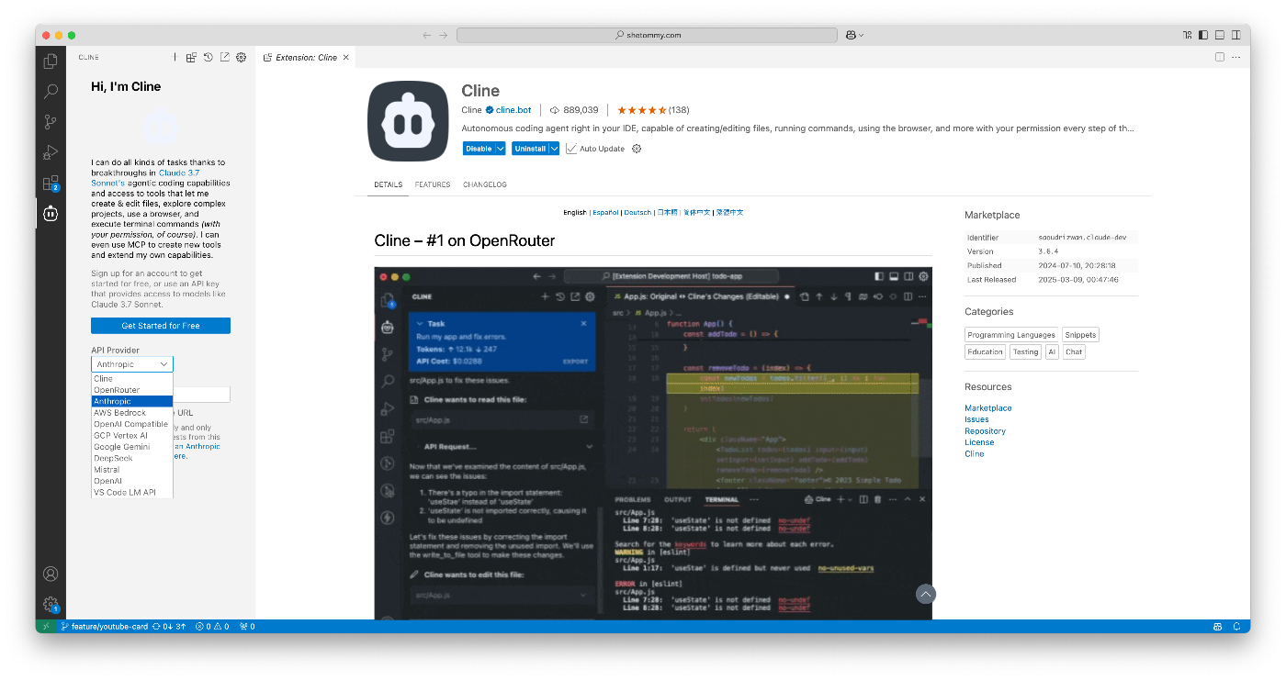This screenshot has width=1286, height=680.
Task: Open Copilot status icon in status bar
Action: point(1217,627)
